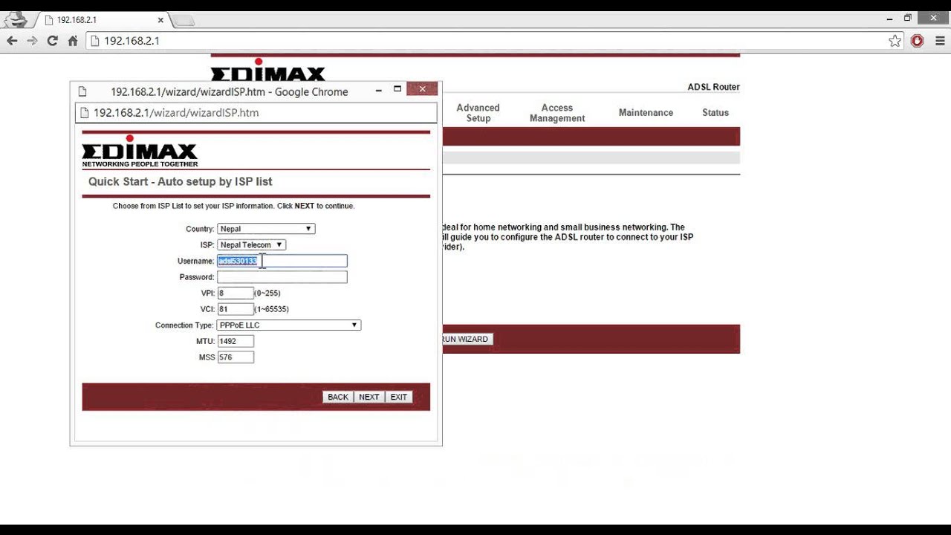This screenshot has width=951, height=535.
Task: Open the ISP dropdown Nepal Telecom
Action: [x=251, y=244]
